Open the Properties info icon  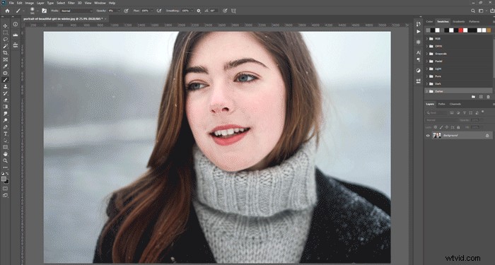click(x=15, y=24)
